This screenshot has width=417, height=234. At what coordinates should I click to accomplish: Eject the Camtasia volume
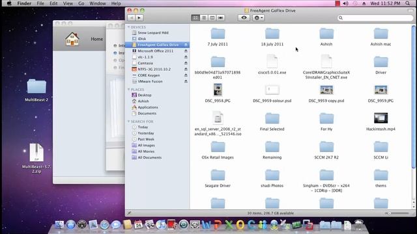tap(186, 63)
